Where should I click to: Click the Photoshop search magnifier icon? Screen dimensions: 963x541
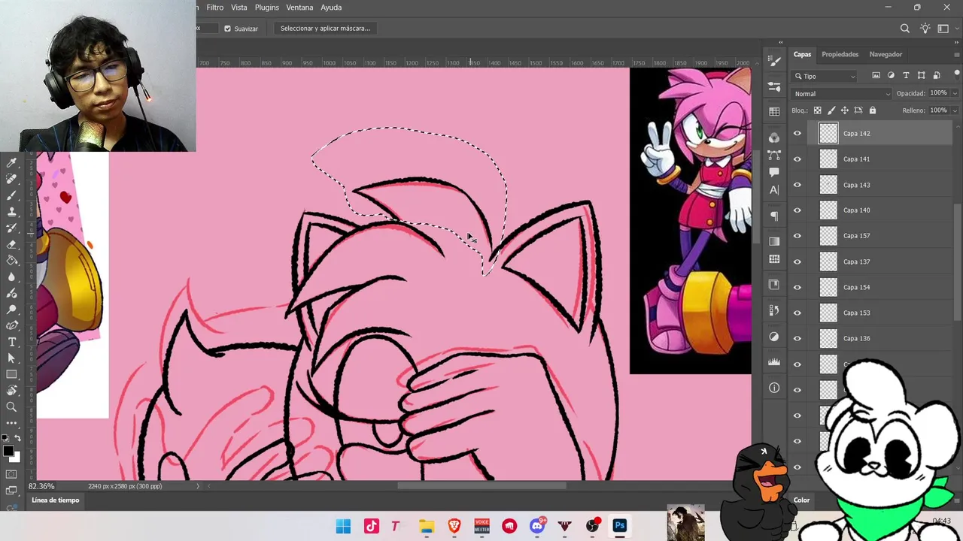[905, 29]
